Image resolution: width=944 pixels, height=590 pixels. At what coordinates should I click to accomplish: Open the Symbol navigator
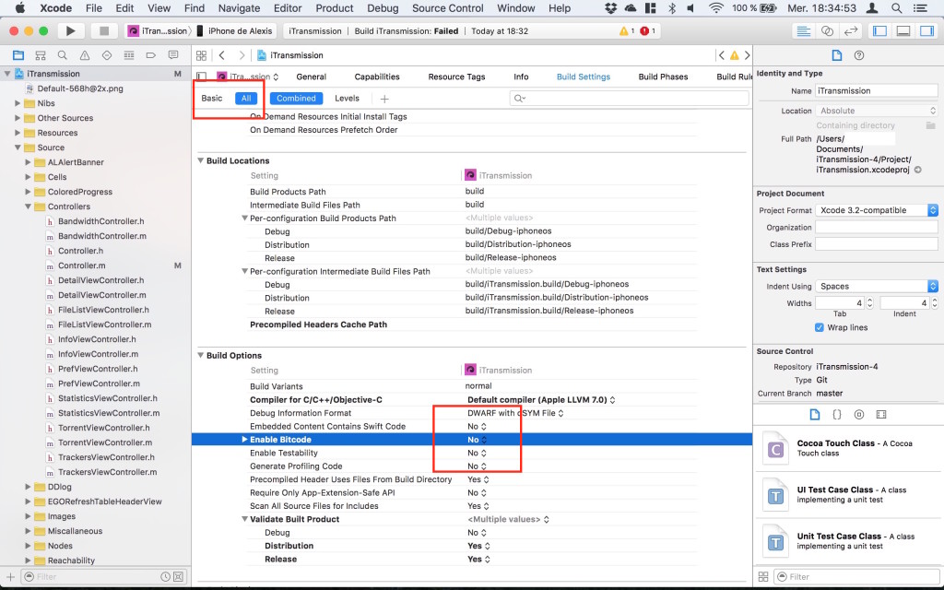pos(41,55)
